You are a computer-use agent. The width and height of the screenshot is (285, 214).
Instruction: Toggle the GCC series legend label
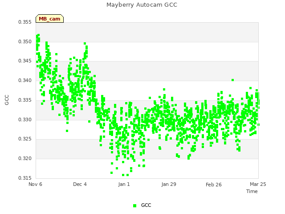(146, 205)
